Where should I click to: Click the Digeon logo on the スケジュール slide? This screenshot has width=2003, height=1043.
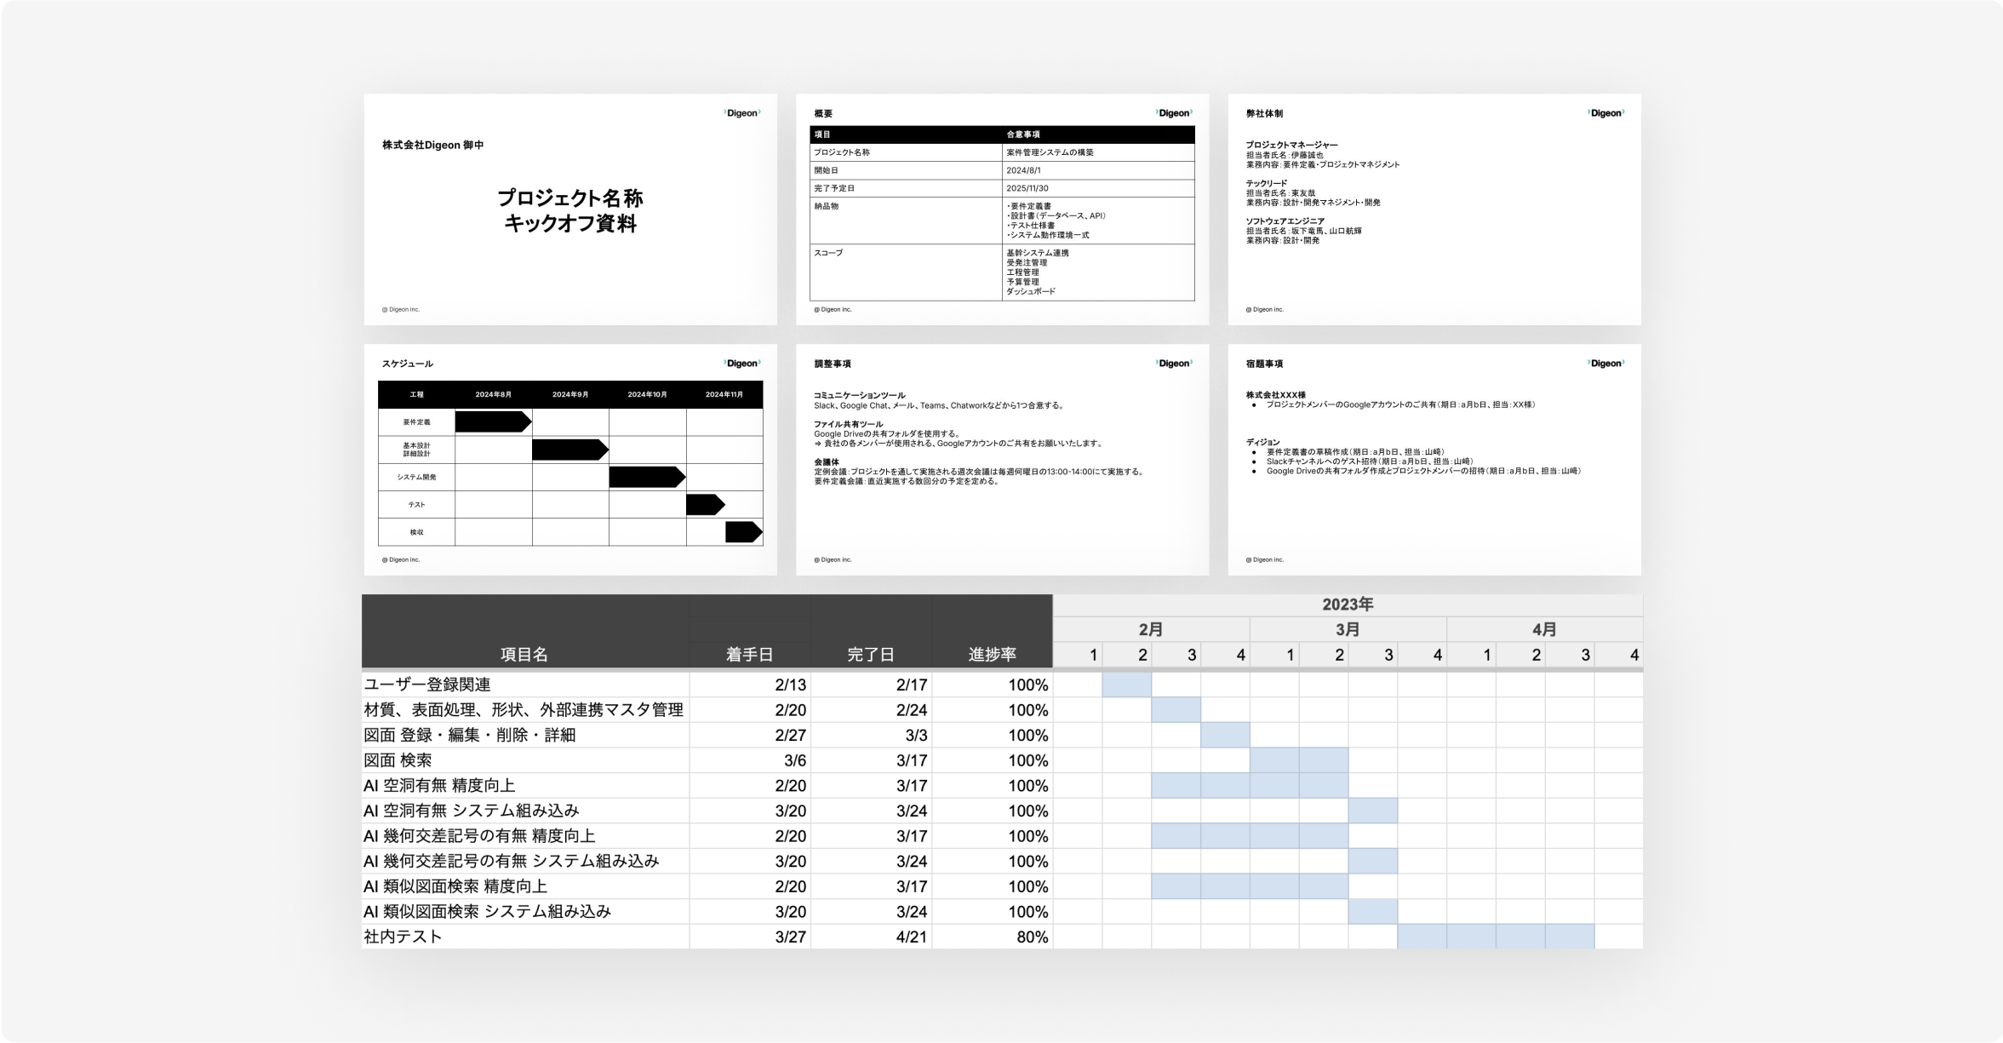point(741,364)
